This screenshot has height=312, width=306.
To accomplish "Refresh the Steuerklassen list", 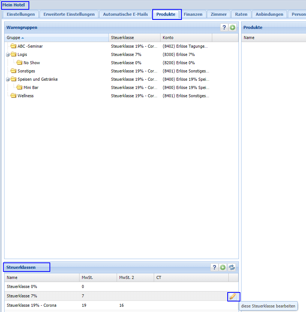I will 232,267.
